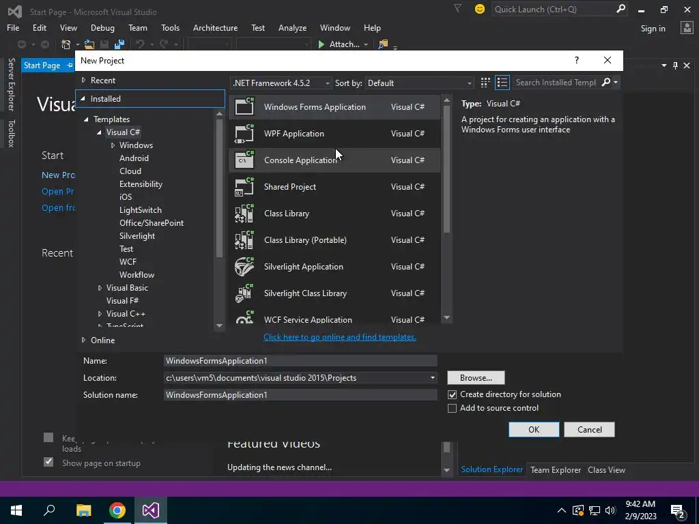Expand the Visual C++ tree node

point(100,314)
